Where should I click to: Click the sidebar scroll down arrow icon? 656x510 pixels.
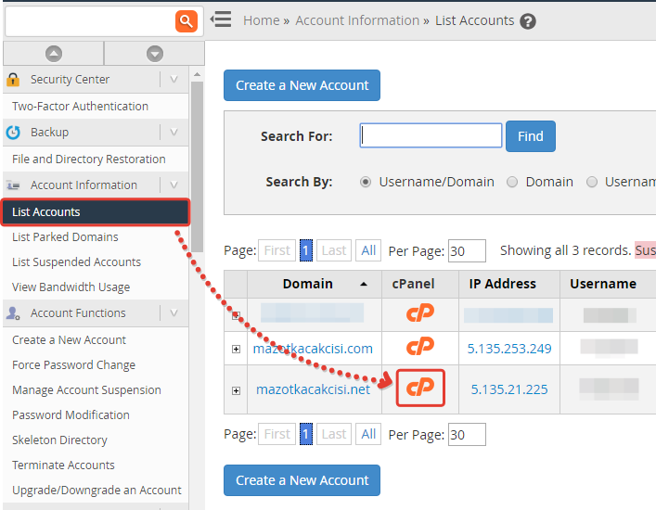pyautogui.click(x=155, y=54)
